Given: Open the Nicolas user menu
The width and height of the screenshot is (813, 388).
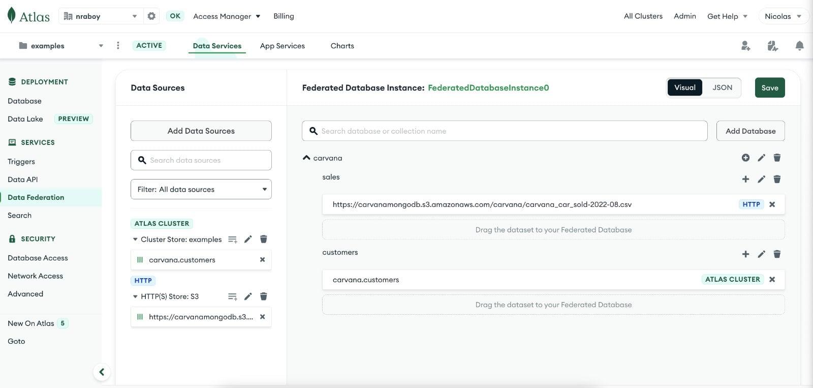Looking at the screenshot, I should [x=783, y=16].
